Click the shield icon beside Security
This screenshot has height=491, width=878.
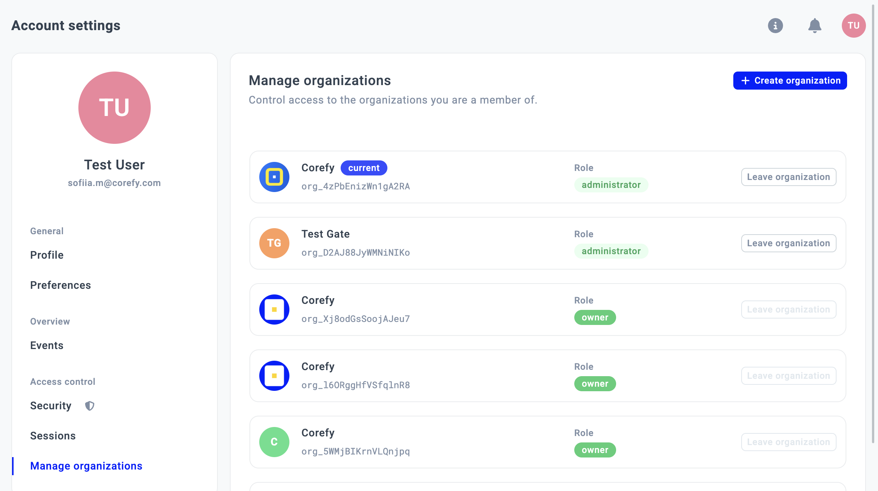click(x=89, y=406)
